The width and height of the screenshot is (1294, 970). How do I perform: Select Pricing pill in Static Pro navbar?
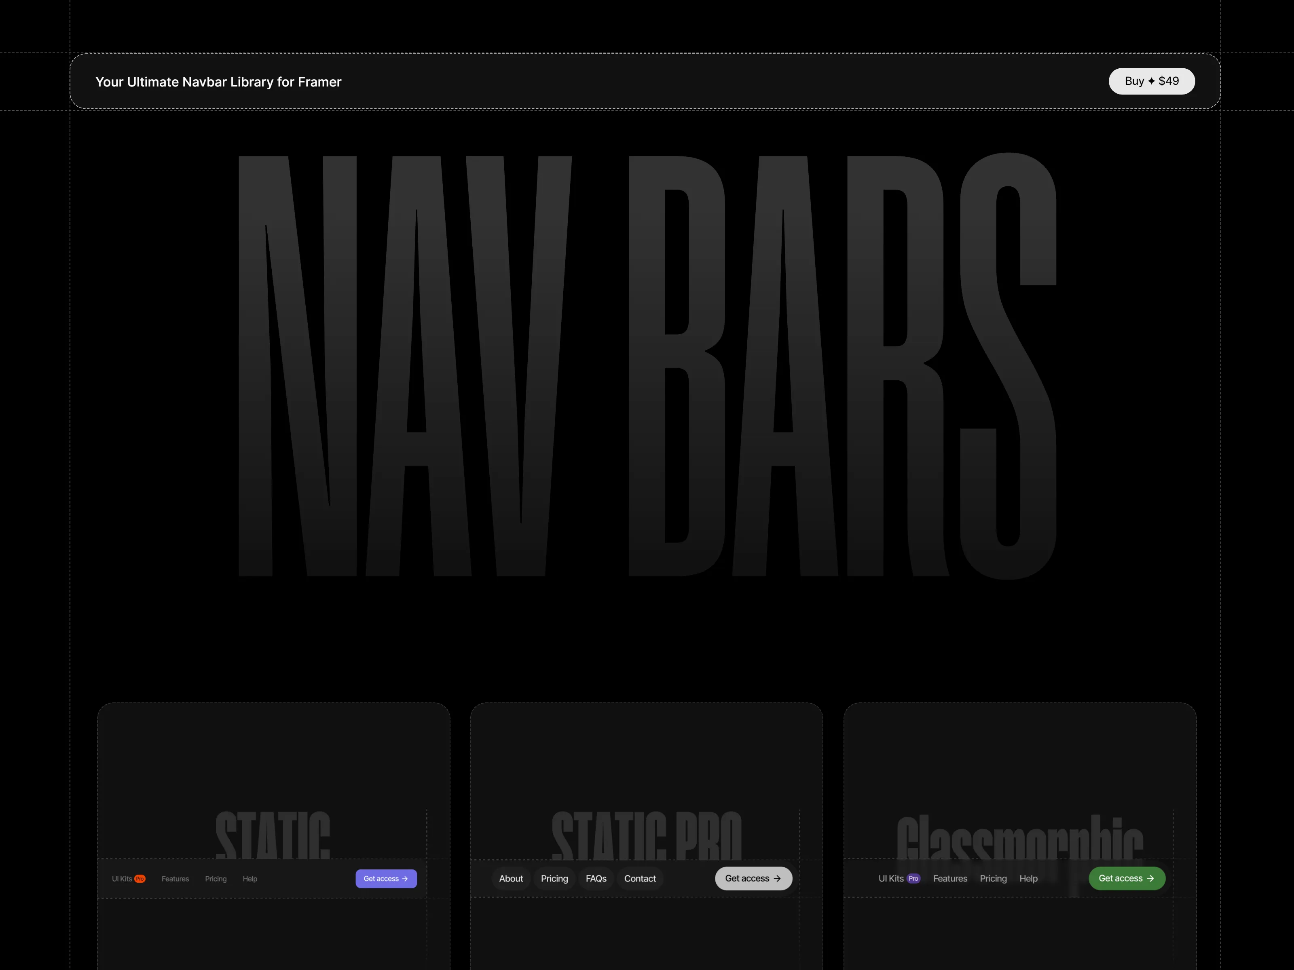point(554,878)
